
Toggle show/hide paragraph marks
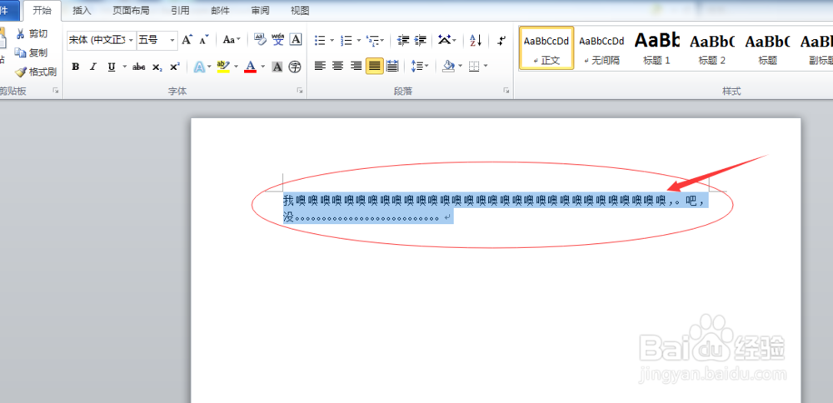tap(501, 40)
